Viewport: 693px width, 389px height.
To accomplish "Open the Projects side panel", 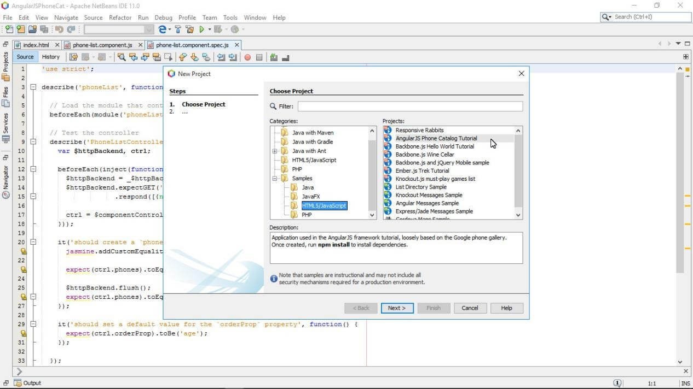I will tap(6, 67).
